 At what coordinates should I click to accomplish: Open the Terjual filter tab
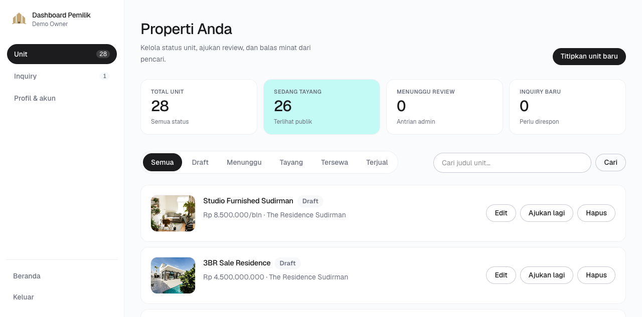(x=377, y=162)
